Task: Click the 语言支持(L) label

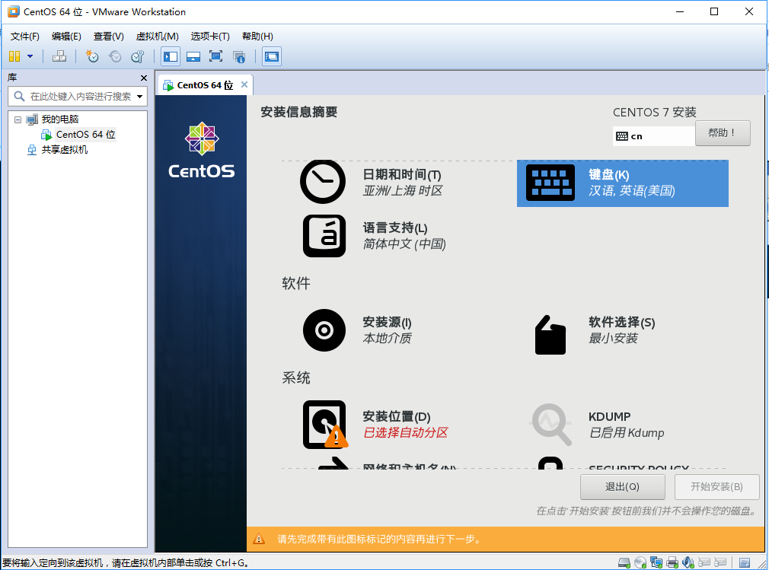Action: 395,228
